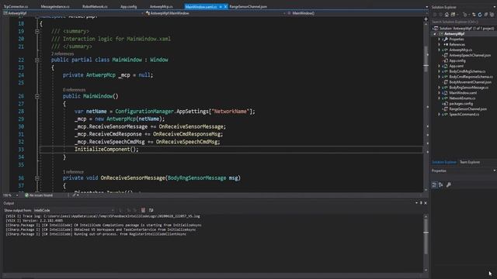This screenshot has width=497, height=279.
Task: Click the split editor handle above the scrollbar
Action: pos(426,19)
